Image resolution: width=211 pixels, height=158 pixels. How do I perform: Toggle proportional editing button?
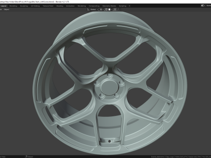pos(115,10)
